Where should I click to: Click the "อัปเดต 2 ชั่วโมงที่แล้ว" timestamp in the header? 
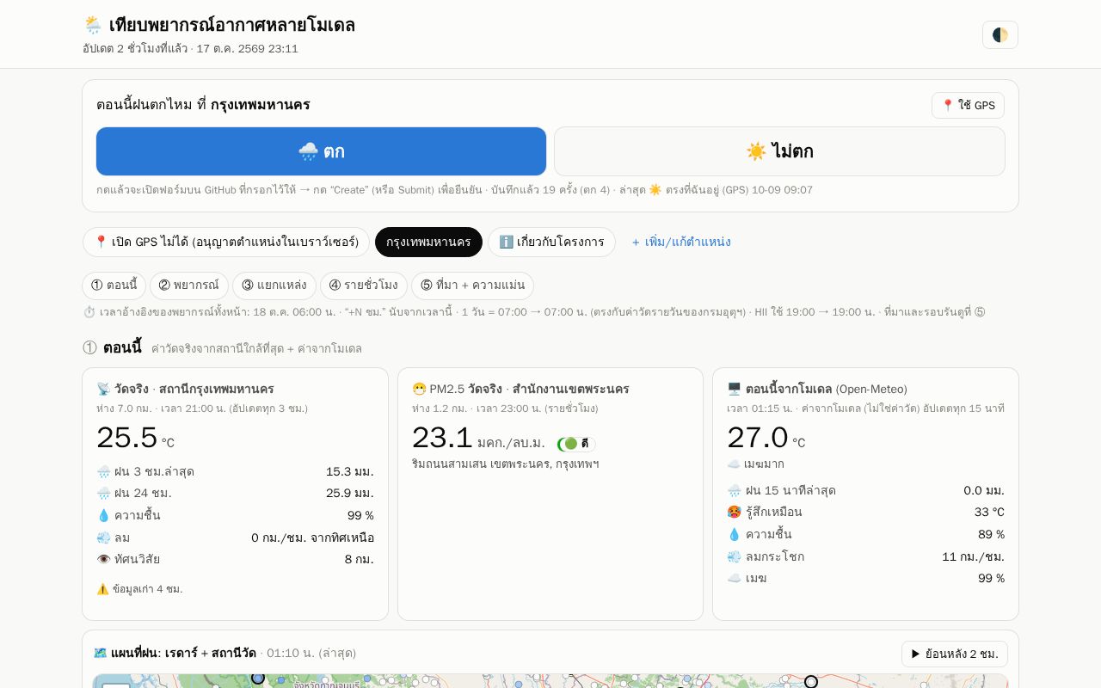click(134, 48)
